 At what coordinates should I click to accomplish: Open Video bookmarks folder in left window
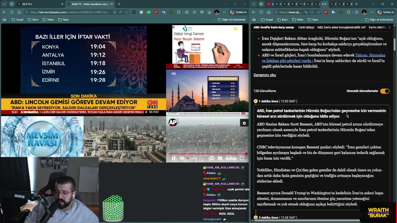click(48, 20)
